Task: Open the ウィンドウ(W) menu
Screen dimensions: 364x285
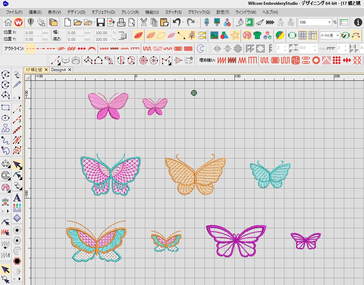Action: click(246, 12)
